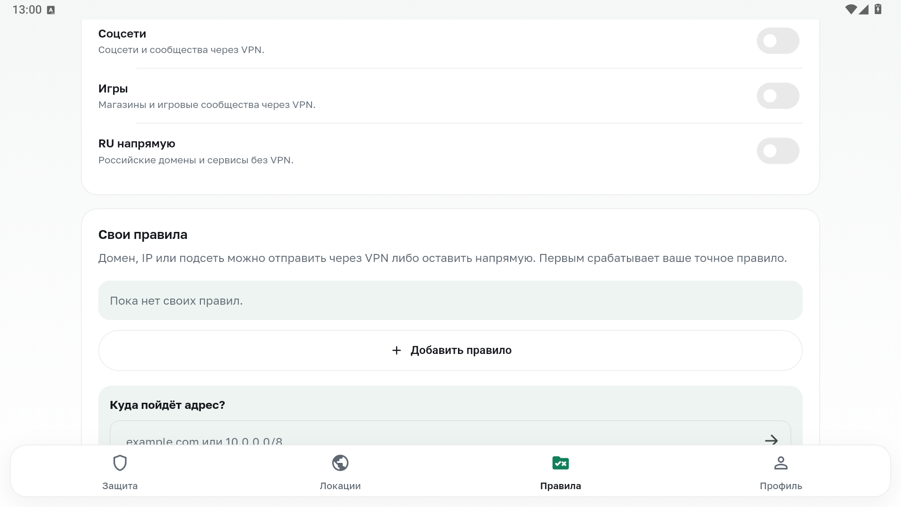901x507 pixels.
Task: Click Добавить правило button
Action: (450, 350)
